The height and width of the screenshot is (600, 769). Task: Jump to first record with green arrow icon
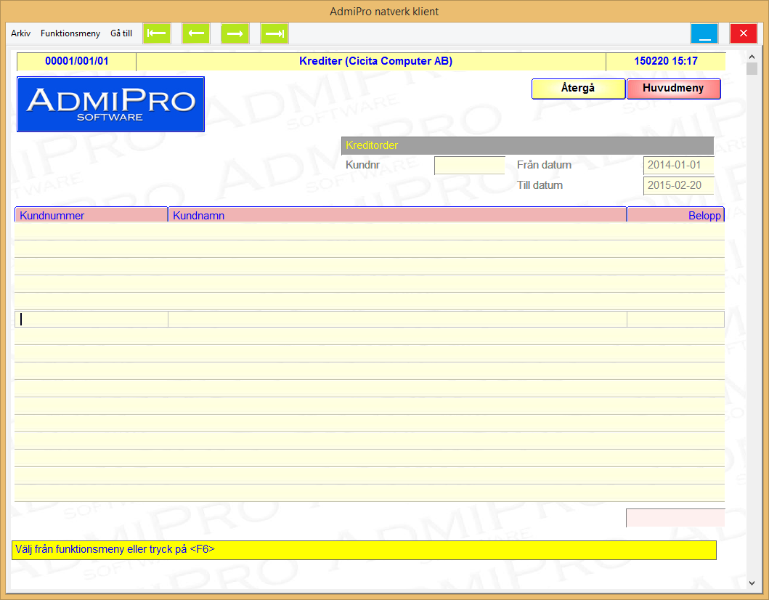tap(157, 33)
